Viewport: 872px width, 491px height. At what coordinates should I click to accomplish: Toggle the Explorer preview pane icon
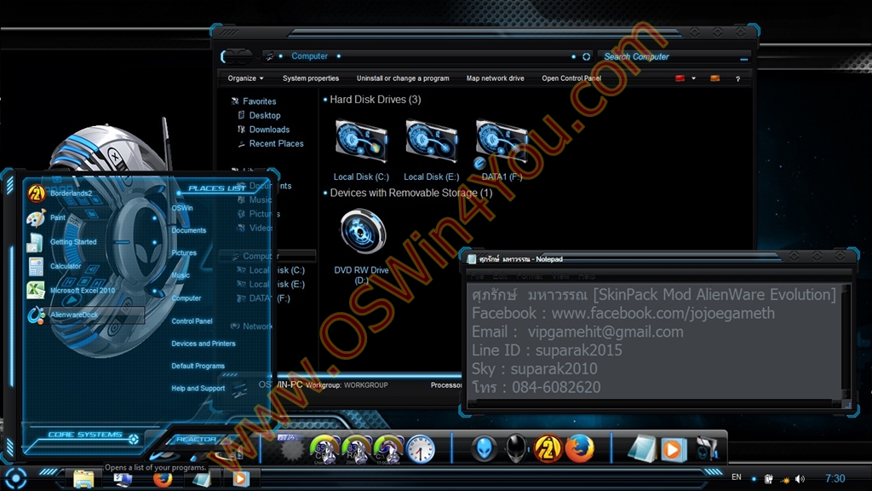tap(714, 78)
